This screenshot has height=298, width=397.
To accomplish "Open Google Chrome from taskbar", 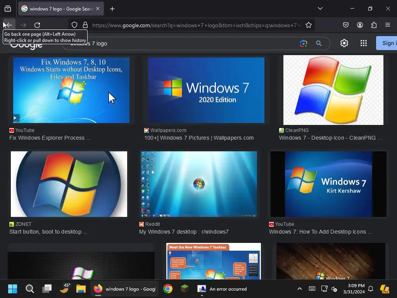I will click(167, 289).
